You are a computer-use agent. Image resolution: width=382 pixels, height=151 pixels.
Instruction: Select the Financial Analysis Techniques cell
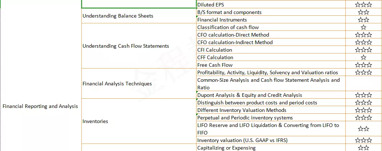click(138, 84)
